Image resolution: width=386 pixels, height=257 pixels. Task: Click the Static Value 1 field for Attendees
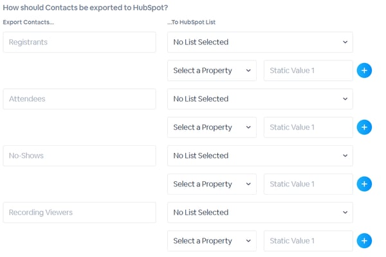308,127
